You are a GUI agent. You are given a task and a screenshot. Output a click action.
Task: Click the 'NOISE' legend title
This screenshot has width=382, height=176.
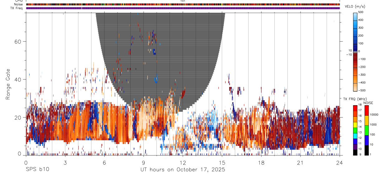click(x=368, y=103)
